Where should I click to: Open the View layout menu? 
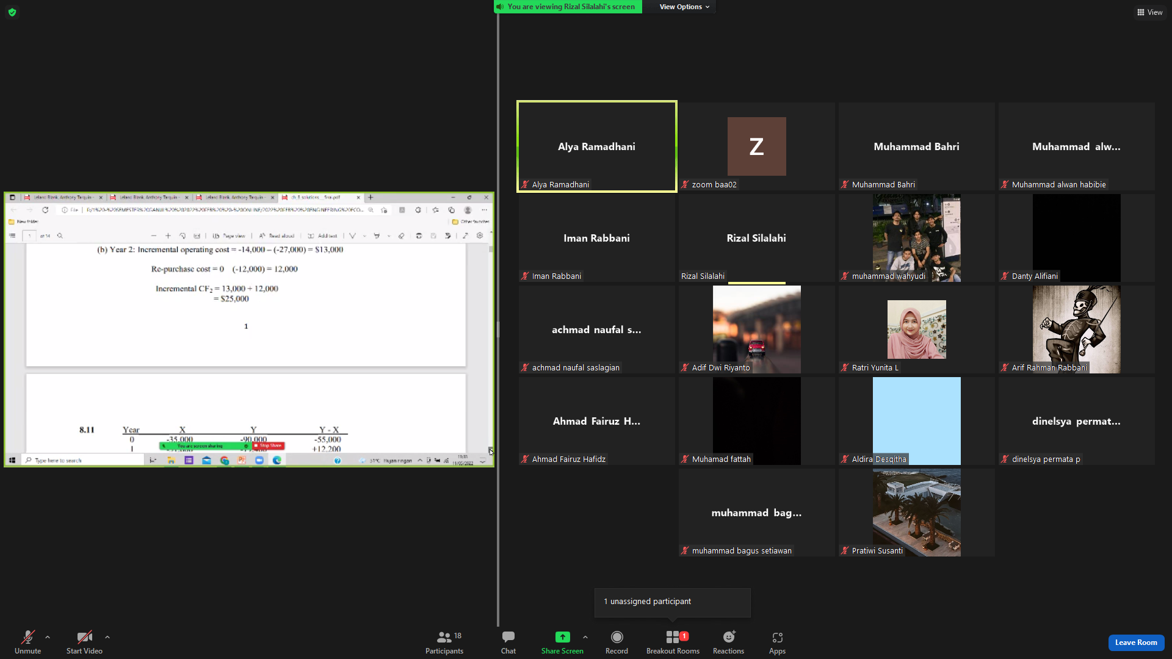[1149, 12]
